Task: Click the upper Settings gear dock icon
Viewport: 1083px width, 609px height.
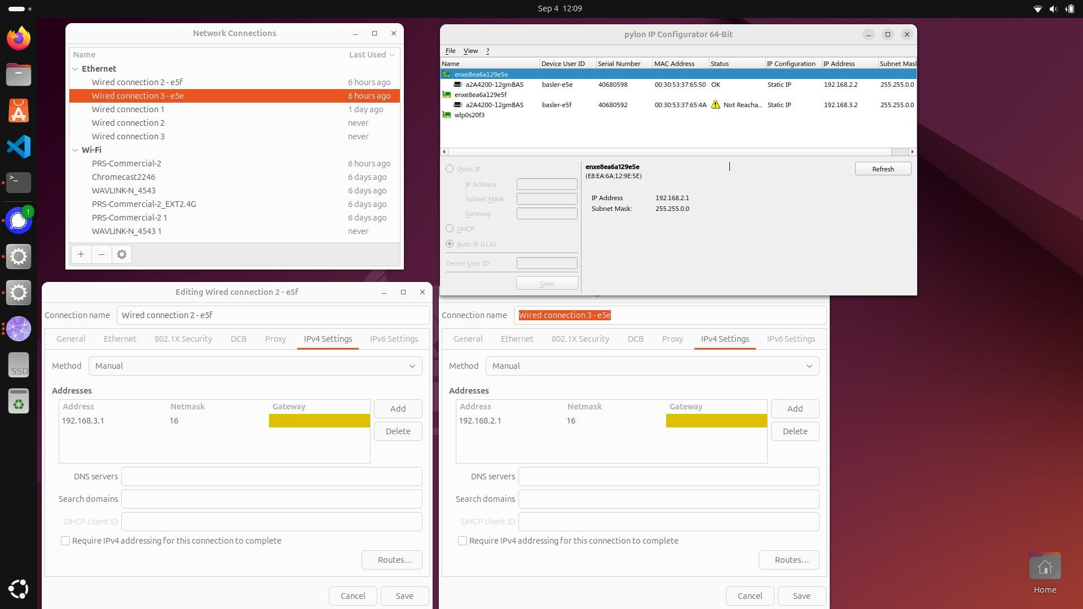Action: pos(19,257)
